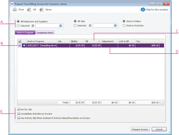The width and height of the screenshot is (179, 135).
Task: Click Billable $120.00 cell in row
Action: (77, 45)
